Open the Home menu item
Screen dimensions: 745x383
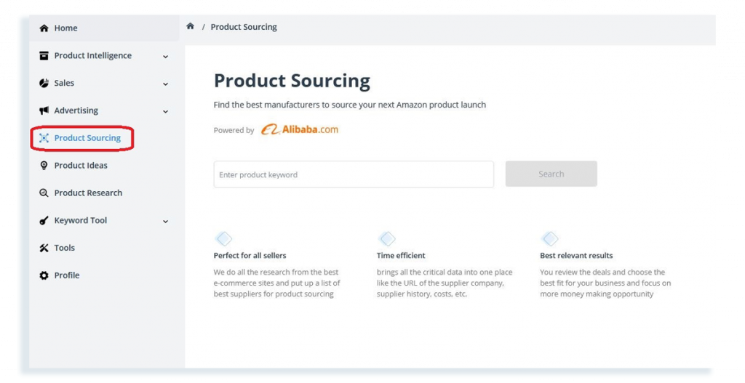click(x=65, y=28)
